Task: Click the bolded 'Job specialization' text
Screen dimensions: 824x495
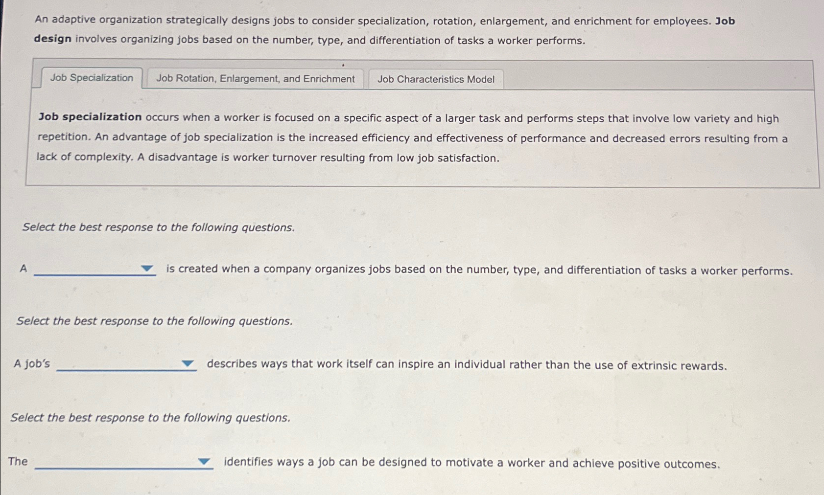Action: point(89,117)
